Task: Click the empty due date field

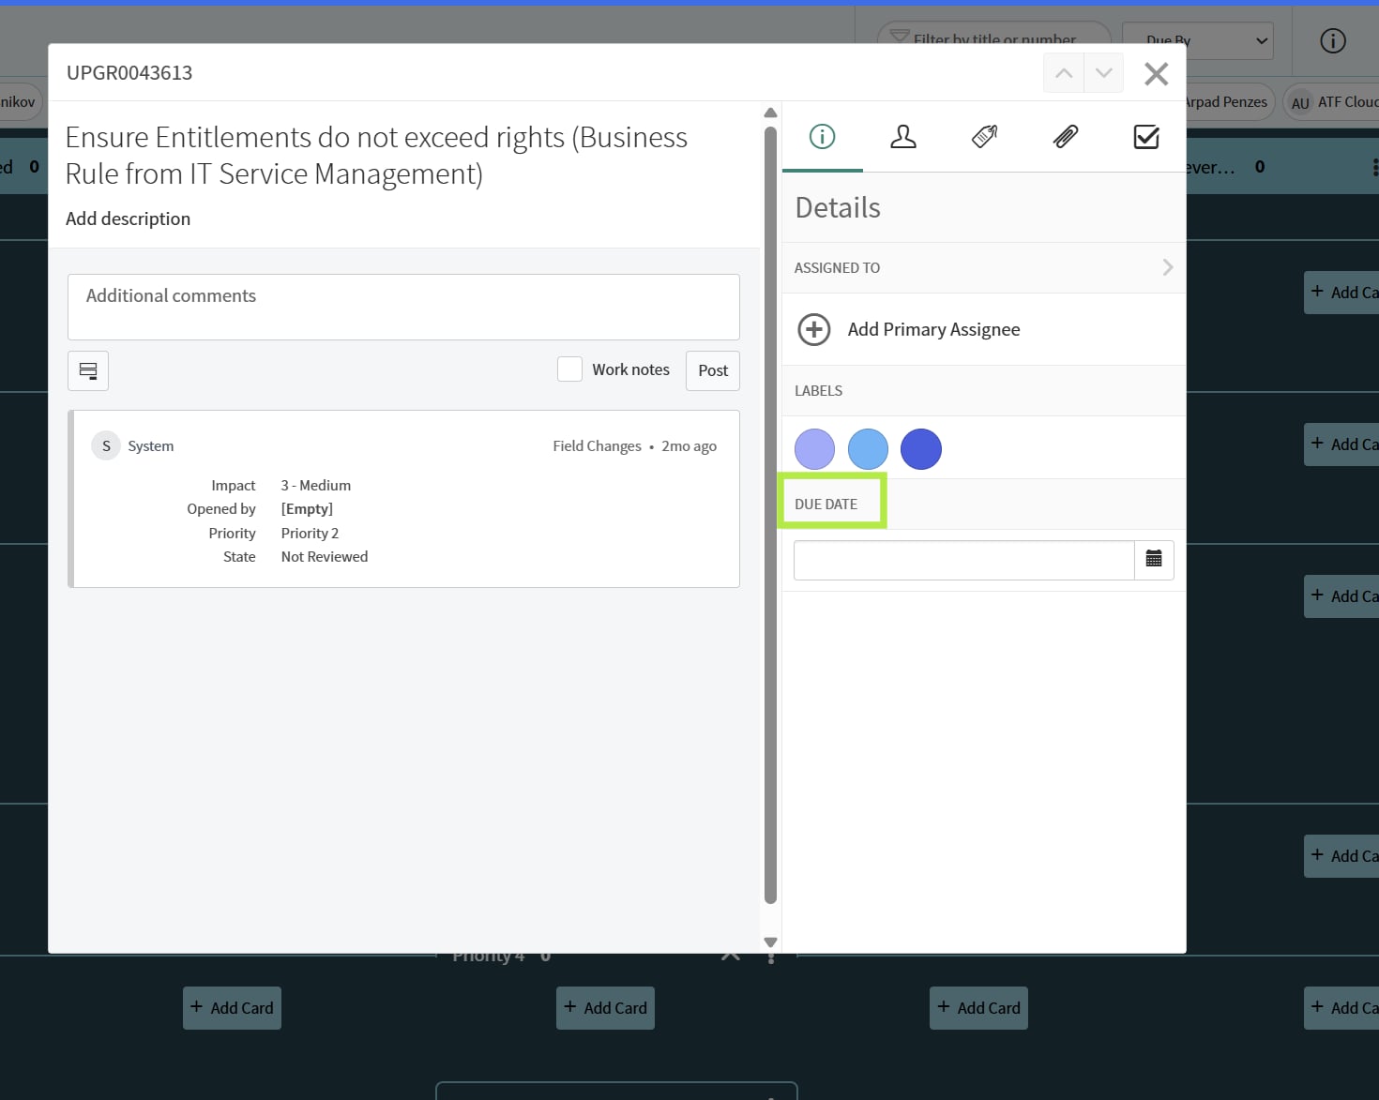Action: [964, 560]
